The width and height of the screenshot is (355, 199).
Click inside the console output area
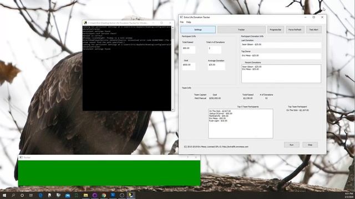pos(127,69)
